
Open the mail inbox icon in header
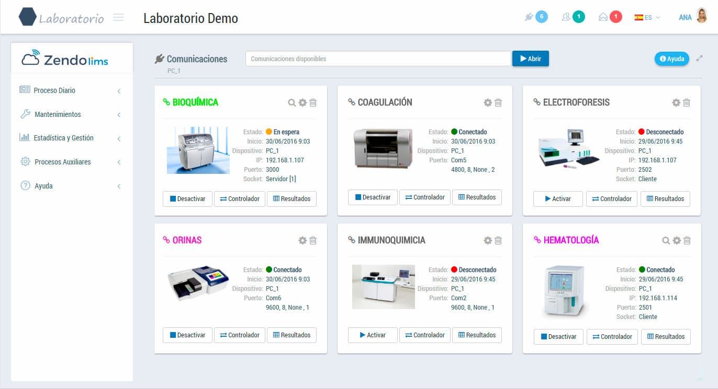click(x=603, y=17)
